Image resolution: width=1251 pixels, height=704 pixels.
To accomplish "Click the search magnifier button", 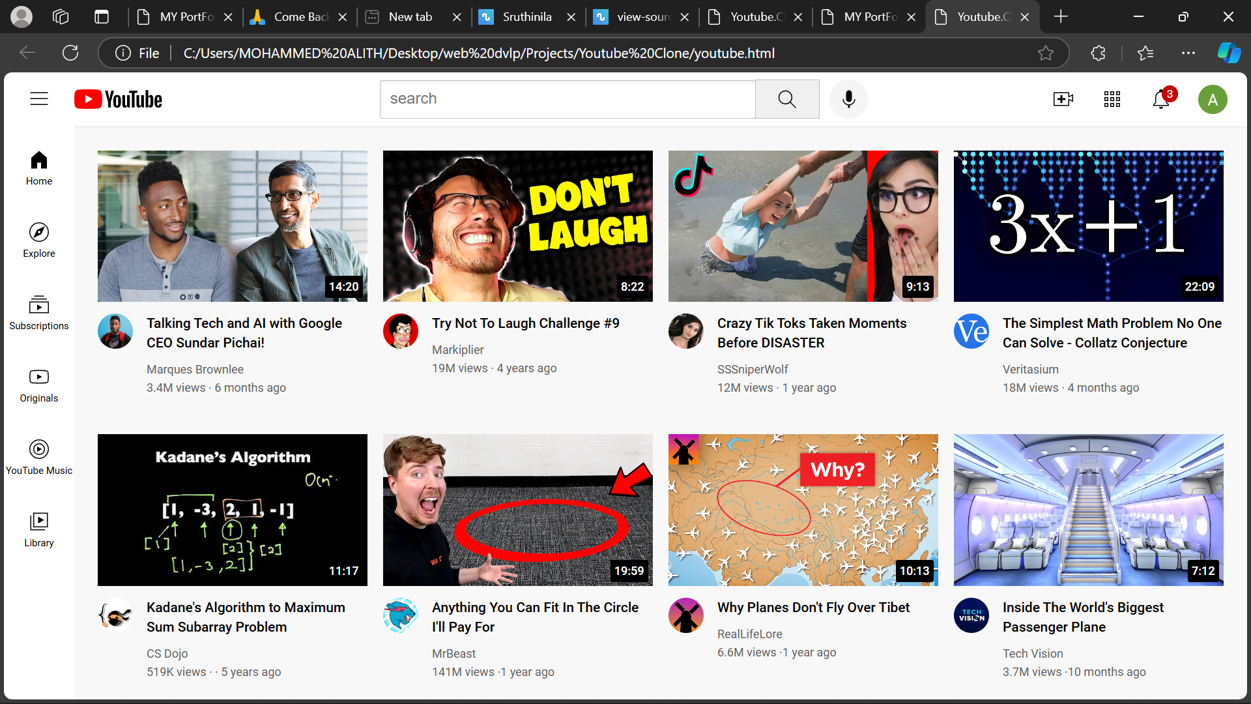I will pyautogui.click(x=787, y=99).
